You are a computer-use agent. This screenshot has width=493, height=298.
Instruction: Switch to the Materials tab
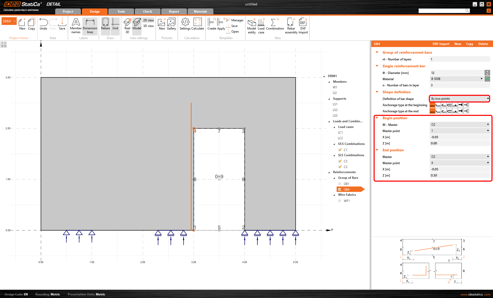click(200, 11)
